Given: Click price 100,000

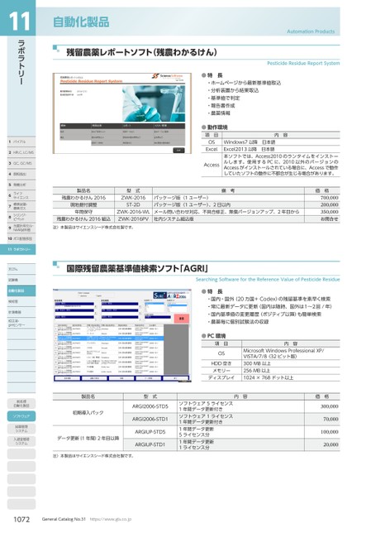Looking at the screenshot, I should [329, 432].
